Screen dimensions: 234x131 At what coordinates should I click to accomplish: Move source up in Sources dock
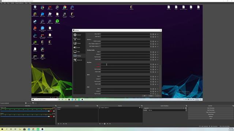click(x=107, y=124)
